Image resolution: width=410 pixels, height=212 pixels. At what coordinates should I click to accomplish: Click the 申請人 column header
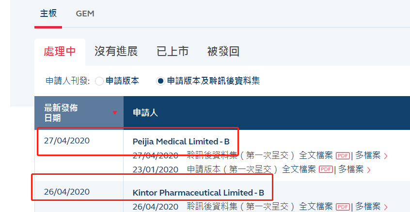coord(145,113)
